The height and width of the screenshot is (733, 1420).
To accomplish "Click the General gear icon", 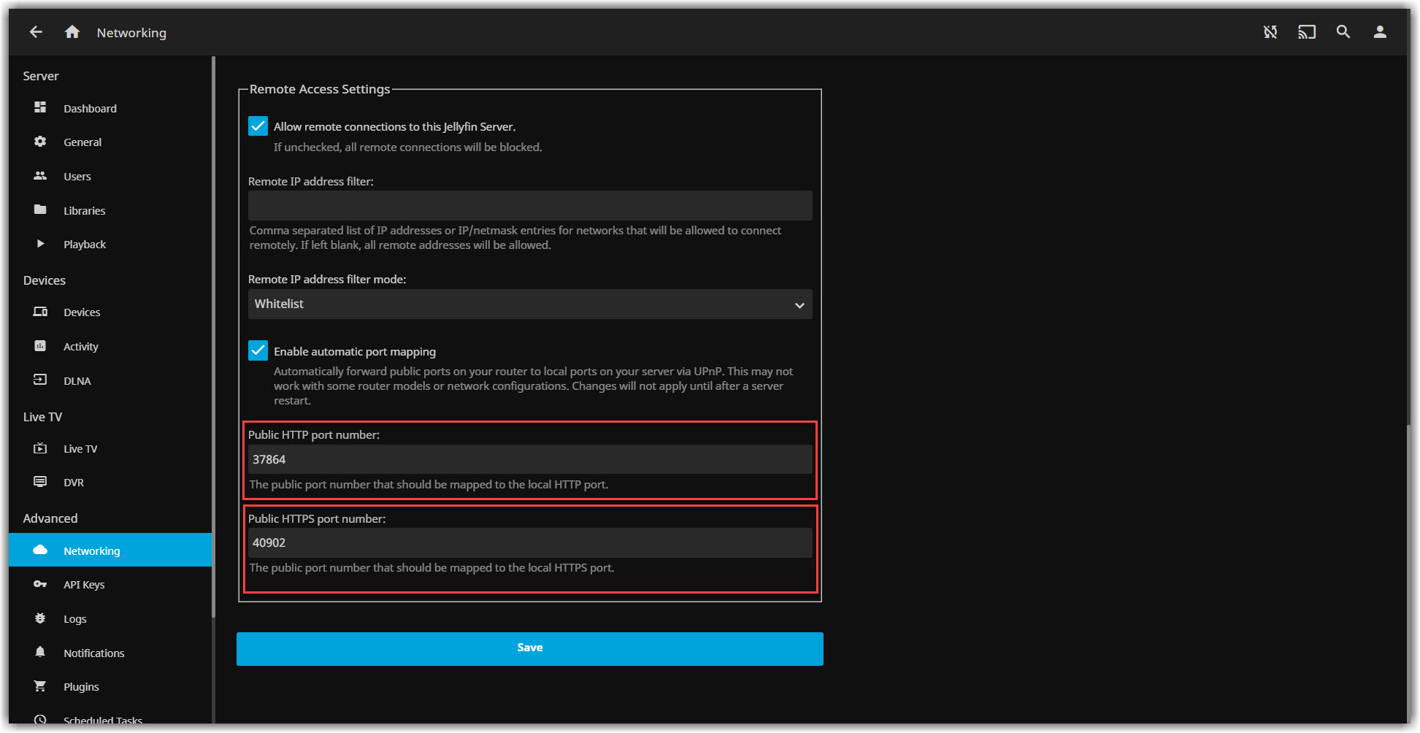I will click(40, 142).
